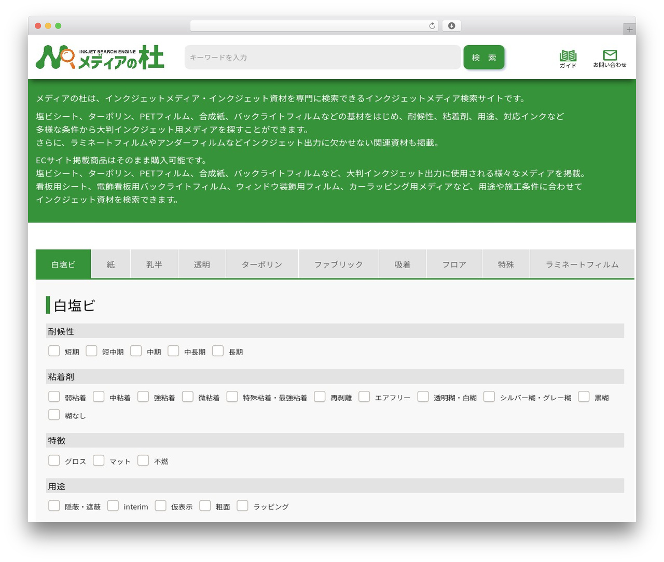Select the 透明 tab

point(202,264)
